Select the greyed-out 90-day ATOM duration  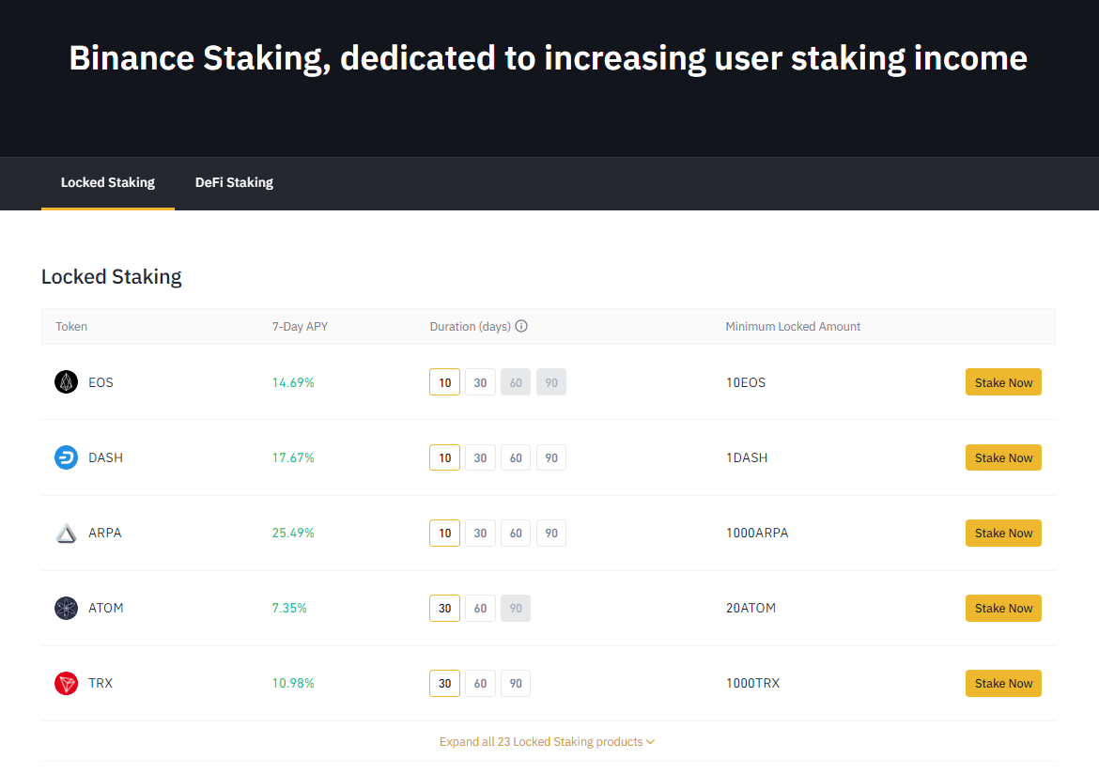(x=516, y=608)
